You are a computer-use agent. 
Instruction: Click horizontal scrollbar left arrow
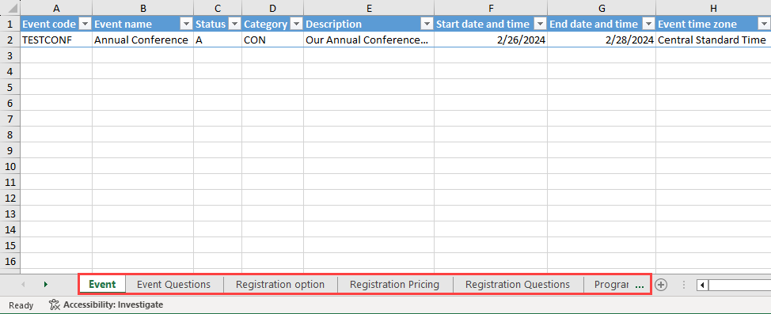(702, 285)
